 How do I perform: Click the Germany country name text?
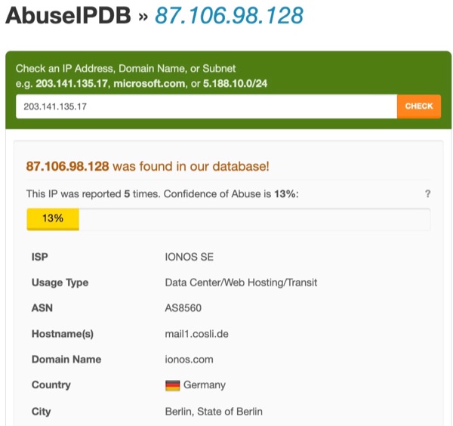pyautogui.click(x=205, y=385)
